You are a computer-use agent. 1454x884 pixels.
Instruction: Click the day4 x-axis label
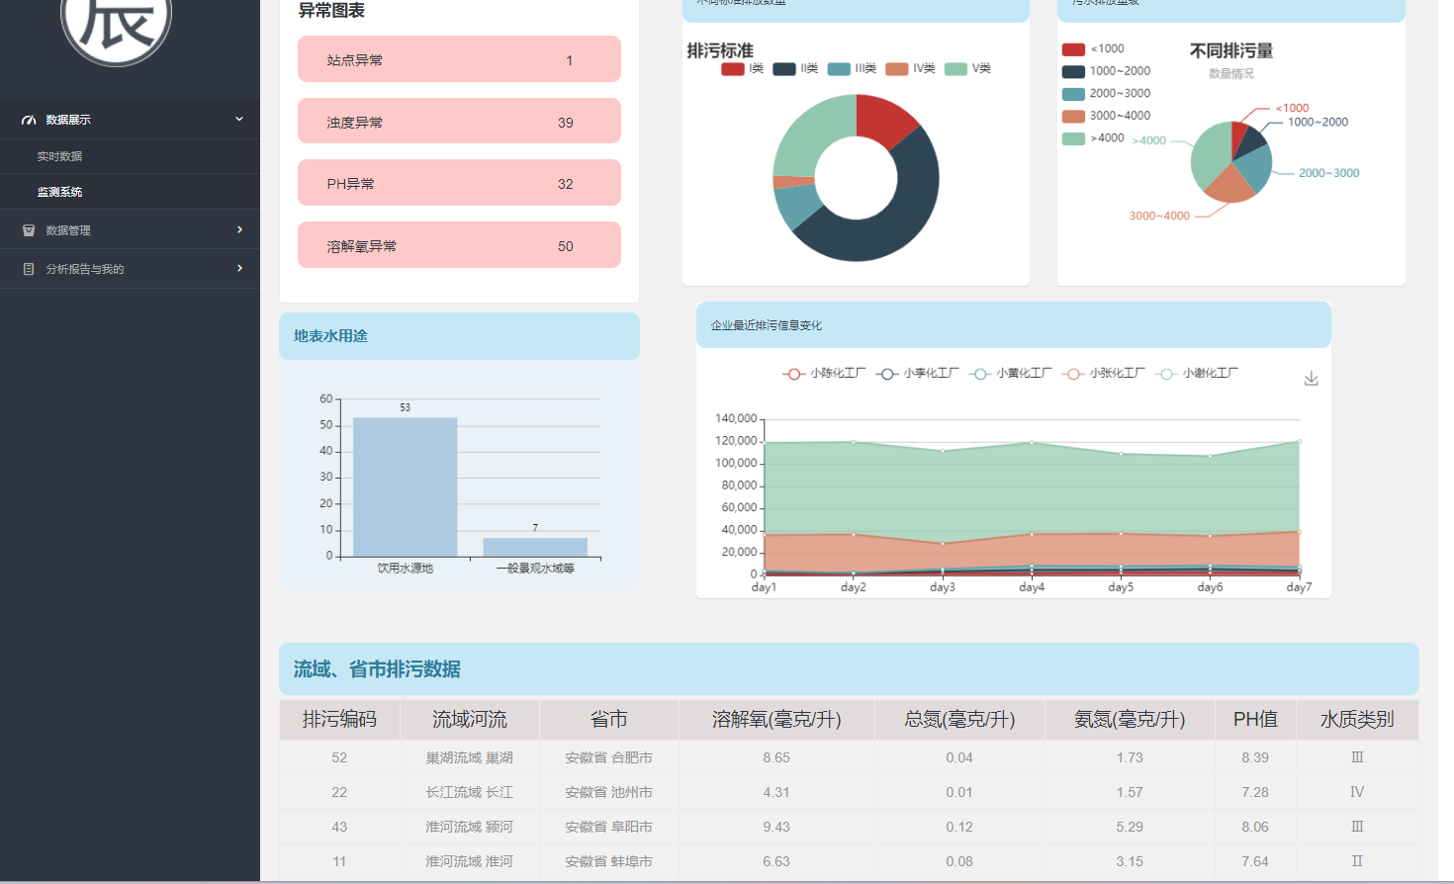(1032, 587)
